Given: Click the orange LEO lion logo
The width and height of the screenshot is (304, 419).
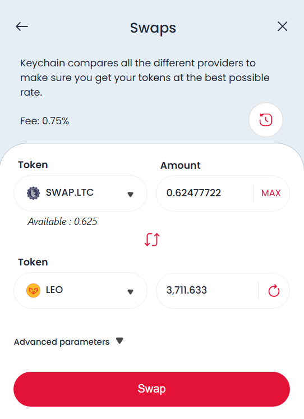Looking at the screenshot, I should coord(33,290).
